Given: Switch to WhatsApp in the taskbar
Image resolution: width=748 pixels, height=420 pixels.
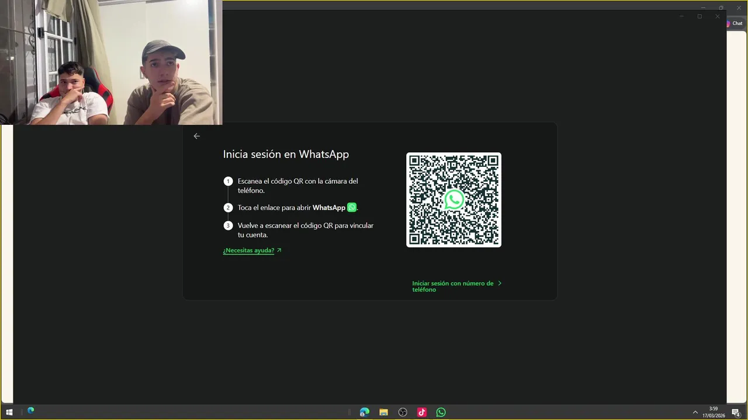Looking at the screenshot, I should (441, 412).
